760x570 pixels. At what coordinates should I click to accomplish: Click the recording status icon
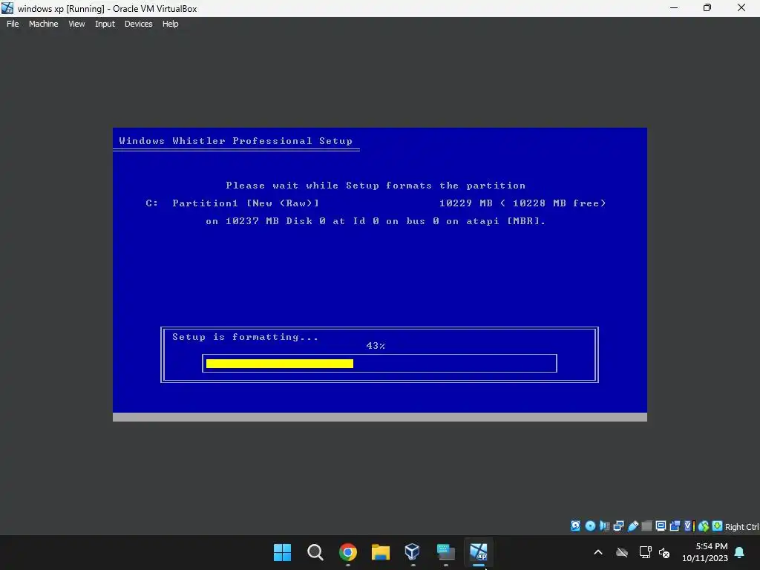(x=675, y=526)
